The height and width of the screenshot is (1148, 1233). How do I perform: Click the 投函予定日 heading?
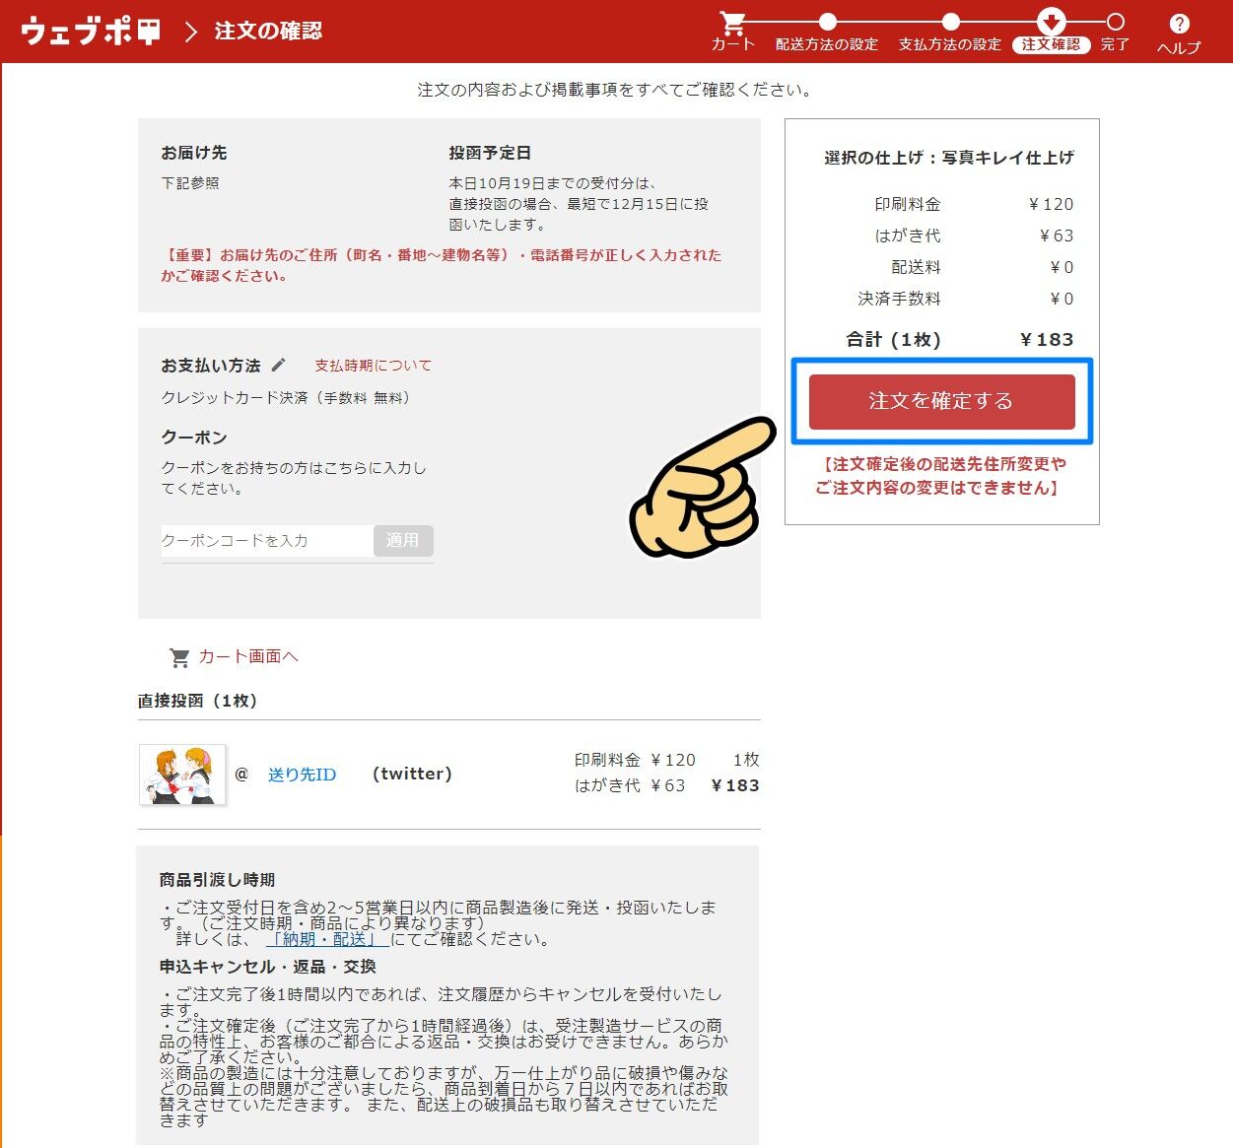490,153
